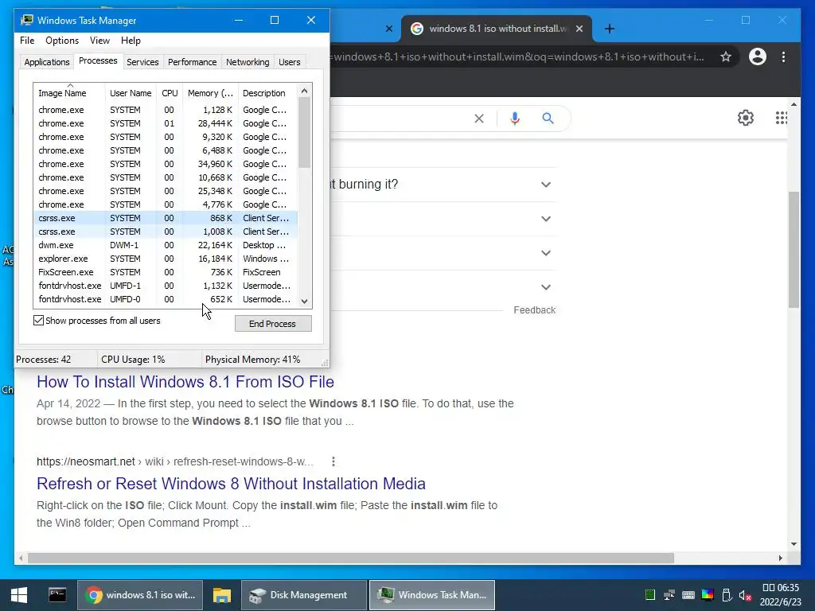Expand the third related question chevron

click(546, 253)
